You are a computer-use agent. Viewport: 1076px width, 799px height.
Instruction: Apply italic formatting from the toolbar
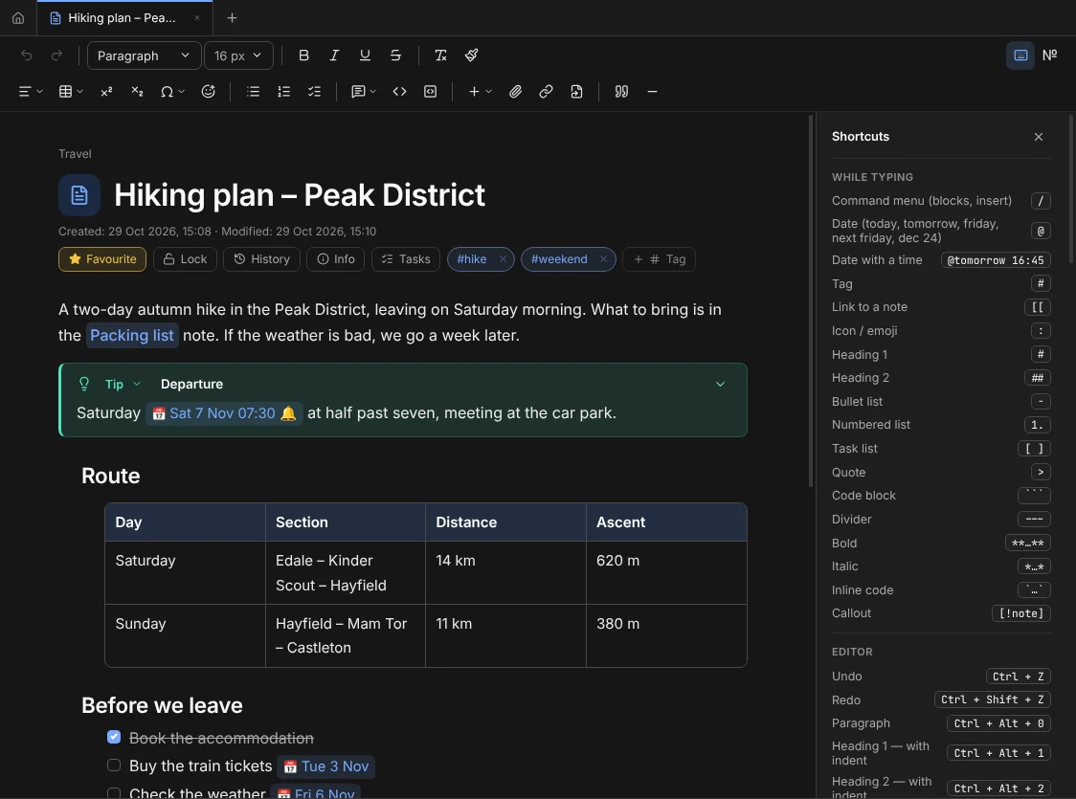tap(334, 55)
